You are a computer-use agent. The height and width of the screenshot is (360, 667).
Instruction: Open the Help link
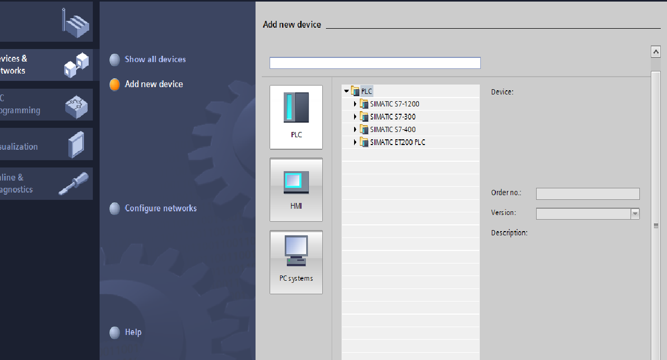click(133, 332)
